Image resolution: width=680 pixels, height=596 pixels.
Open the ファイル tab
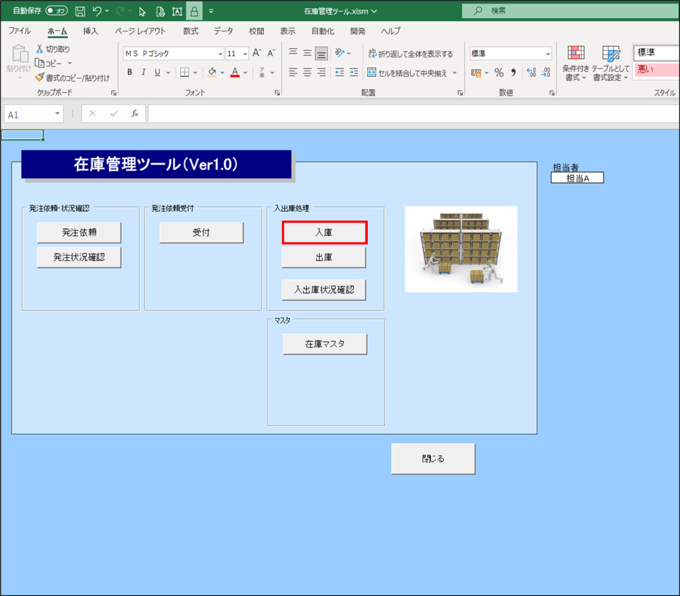(20, 31)
